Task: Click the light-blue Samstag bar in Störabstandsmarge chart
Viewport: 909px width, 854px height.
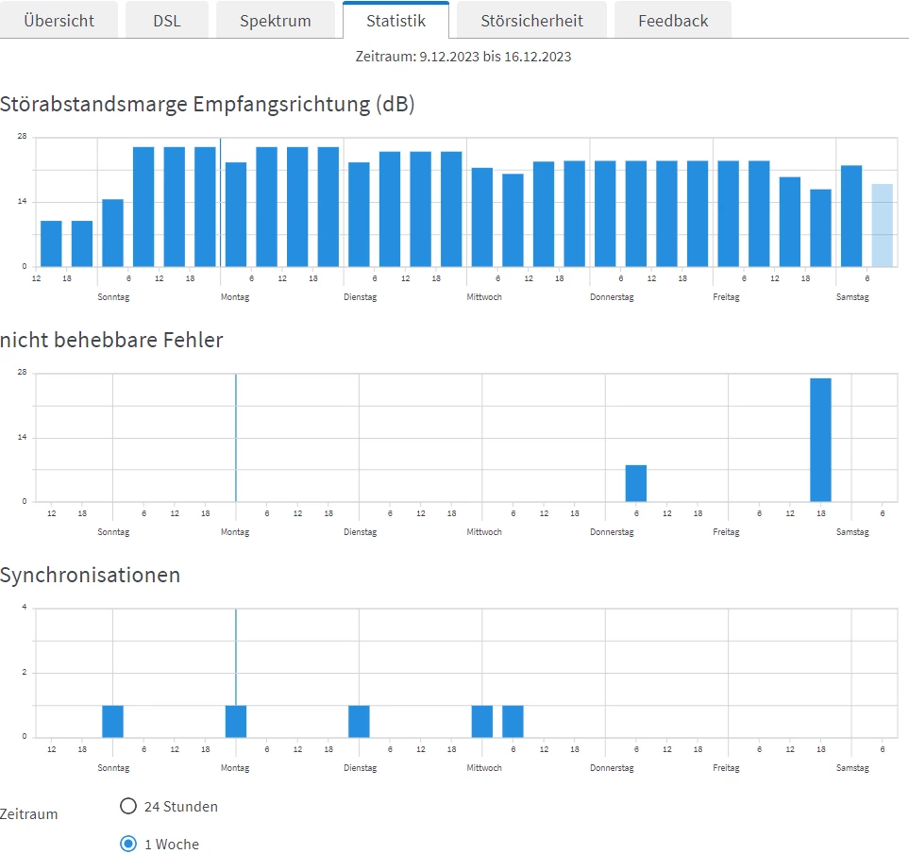Action: [883, 226]
